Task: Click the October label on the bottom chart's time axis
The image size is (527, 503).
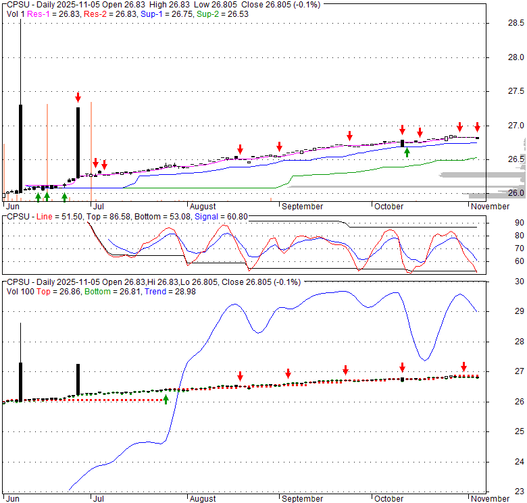Action: pyautogui.click(x=388, y=498)
